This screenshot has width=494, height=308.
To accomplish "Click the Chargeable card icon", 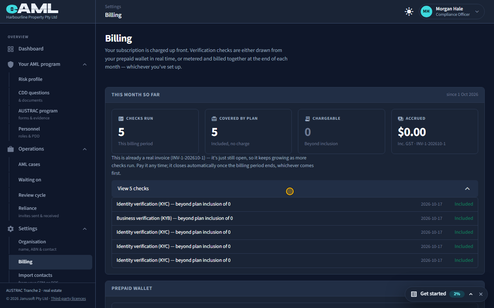I will 307,119.
